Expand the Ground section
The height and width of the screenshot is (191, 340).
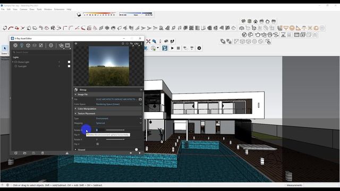click(75, 150)
